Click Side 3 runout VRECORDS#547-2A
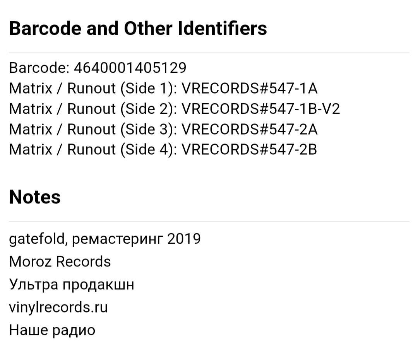Image resolution: width=418 pixels, height=357 pixels. click(x=250, y=129)
